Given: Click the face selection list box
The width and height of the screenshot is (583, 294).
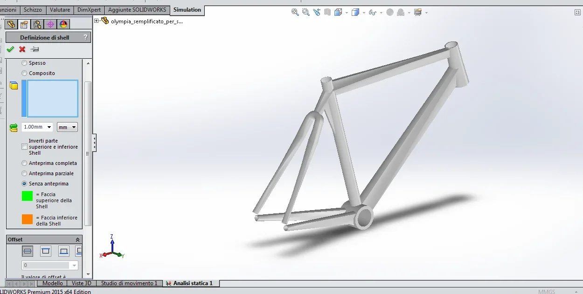Looking at the screenshot, I should coord(52,98).
